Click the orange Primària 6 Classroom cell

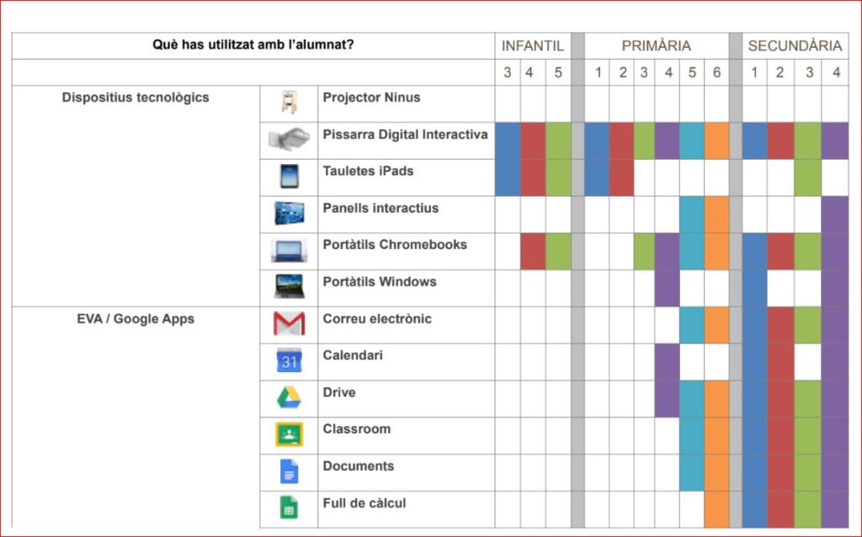pos(716,435)
